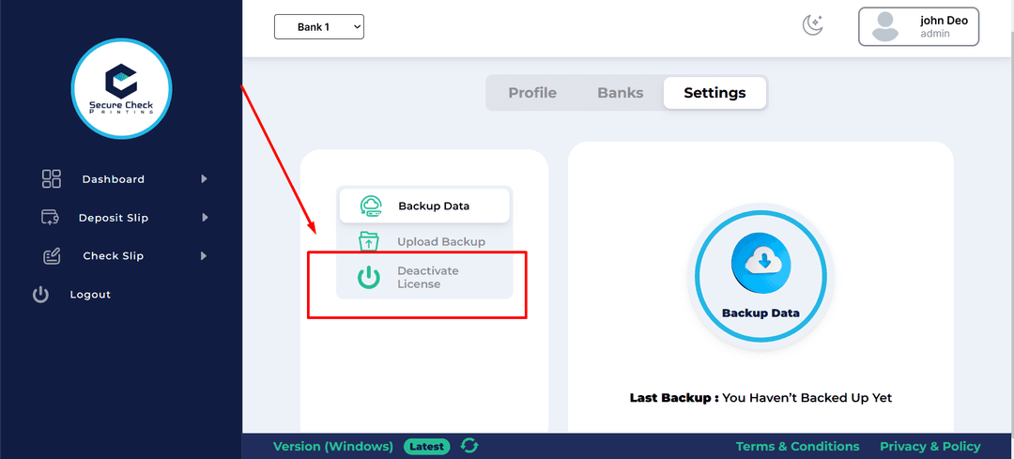Image resolution: width=1014 pixels, height=459 pixels.
Task: Open the Privacy & Policy link
Action: coord(929,446)
